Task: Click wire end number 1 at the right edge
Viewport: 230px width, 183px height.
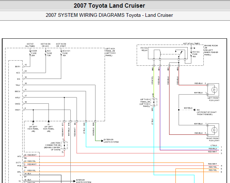Action: tap(221, 147)
